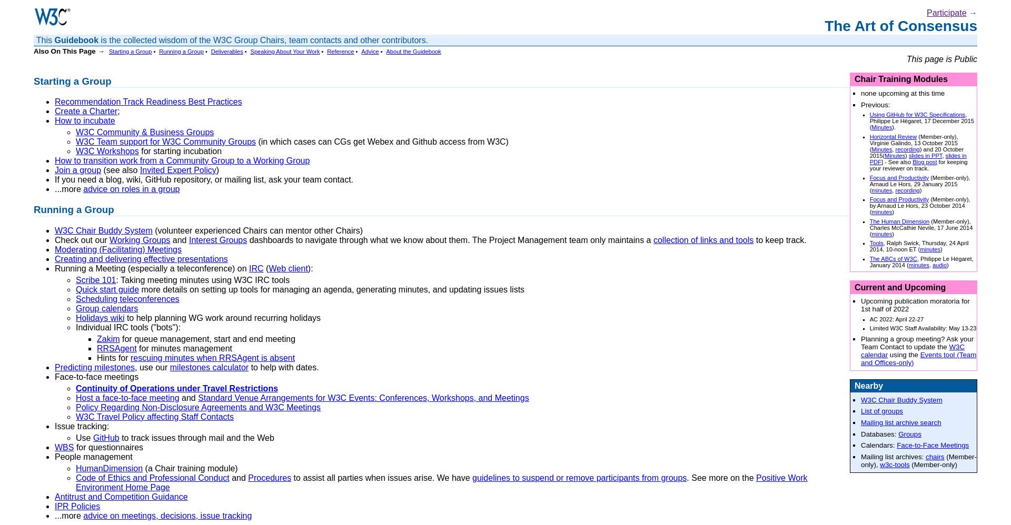Viewport: 1011px width, 525px height.
Task: Open Interest Groups dashboard link
Action: click(x=218, y=240)
